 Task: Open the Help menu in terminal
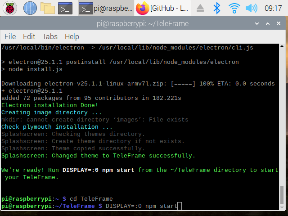pyautogui.click(x=72, y=36)
